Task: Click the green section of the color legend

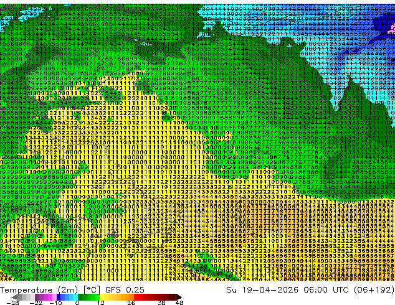Action: click(88, 297)
